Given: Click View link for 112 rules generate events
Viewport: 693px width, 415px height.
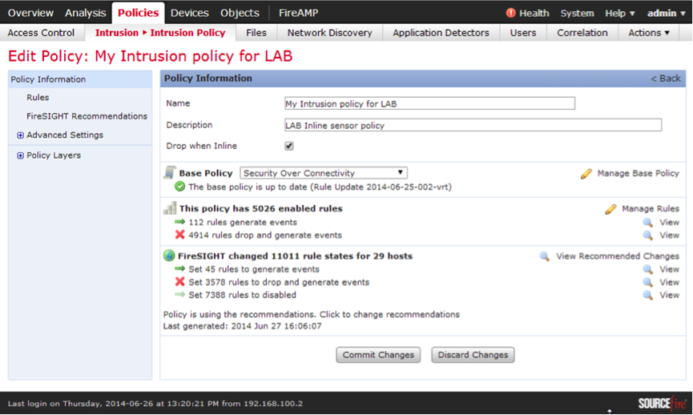Looking at the screenshot, I should (669, 222).
